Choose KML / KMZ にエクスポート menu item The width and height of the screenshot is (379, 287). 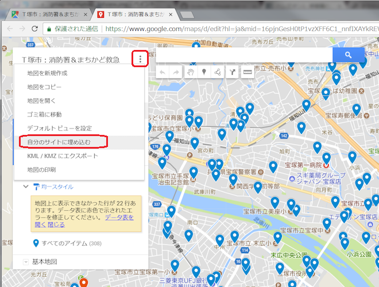(79, 156)
